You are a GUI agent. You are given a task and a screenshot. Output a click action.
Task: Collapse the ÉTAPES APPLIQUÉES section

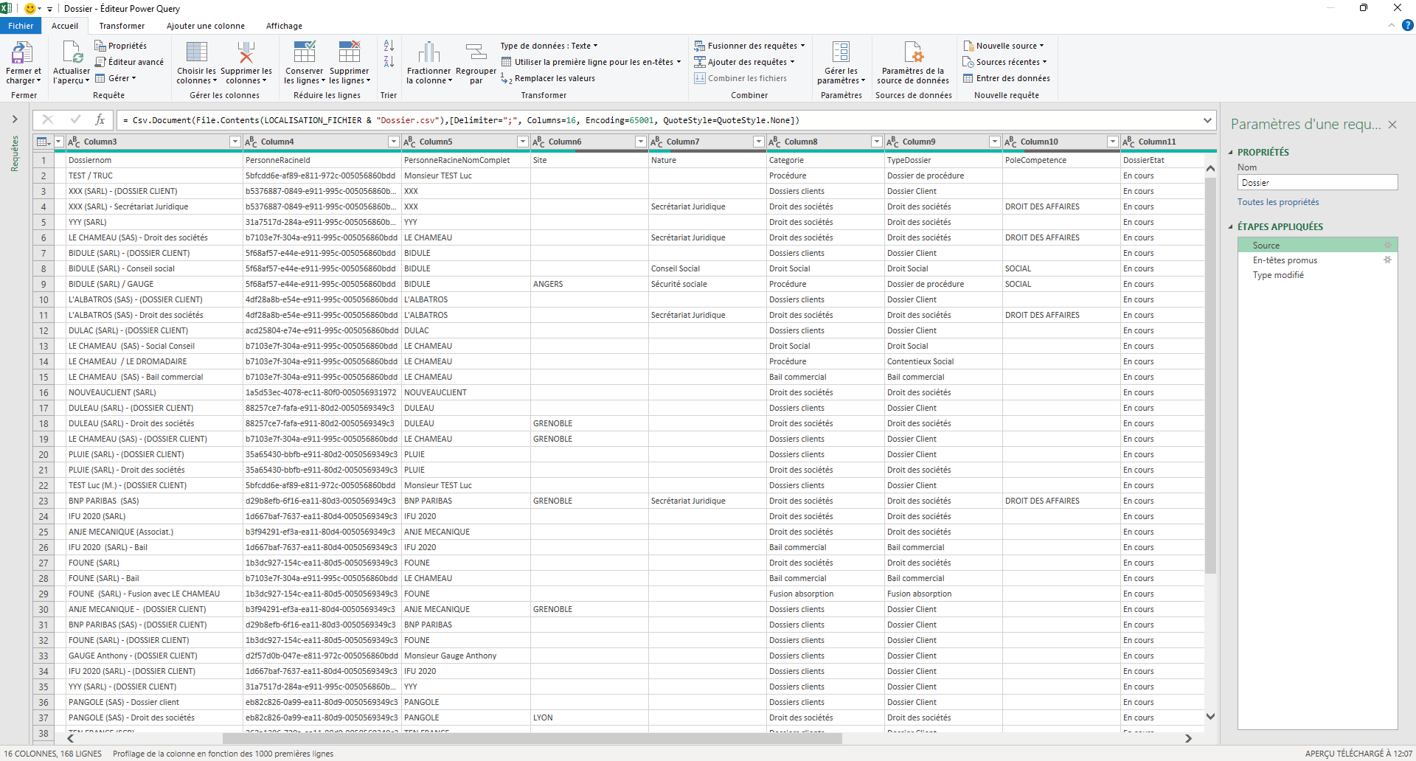click(1231, 226)
